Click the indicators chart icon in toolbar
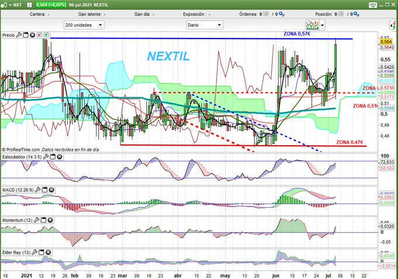The width and height of the screenshot is (398, 279). [x=312, y=25]
